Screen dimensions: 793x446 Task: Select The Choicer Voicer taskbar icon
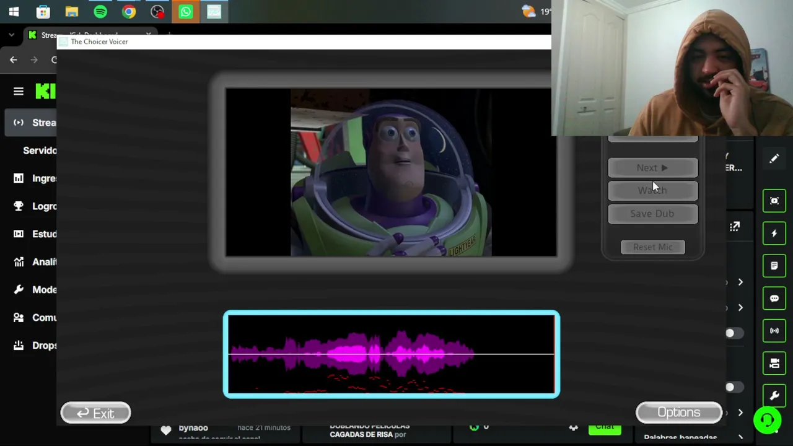pos(214,11)
